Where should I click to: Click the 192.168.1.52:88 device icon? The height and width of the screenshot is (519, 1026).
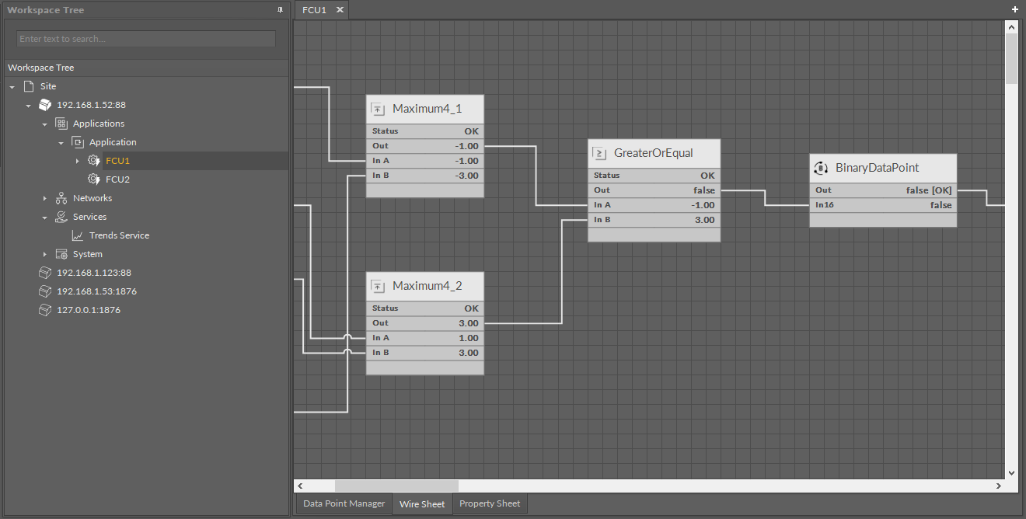click(44, 104)
